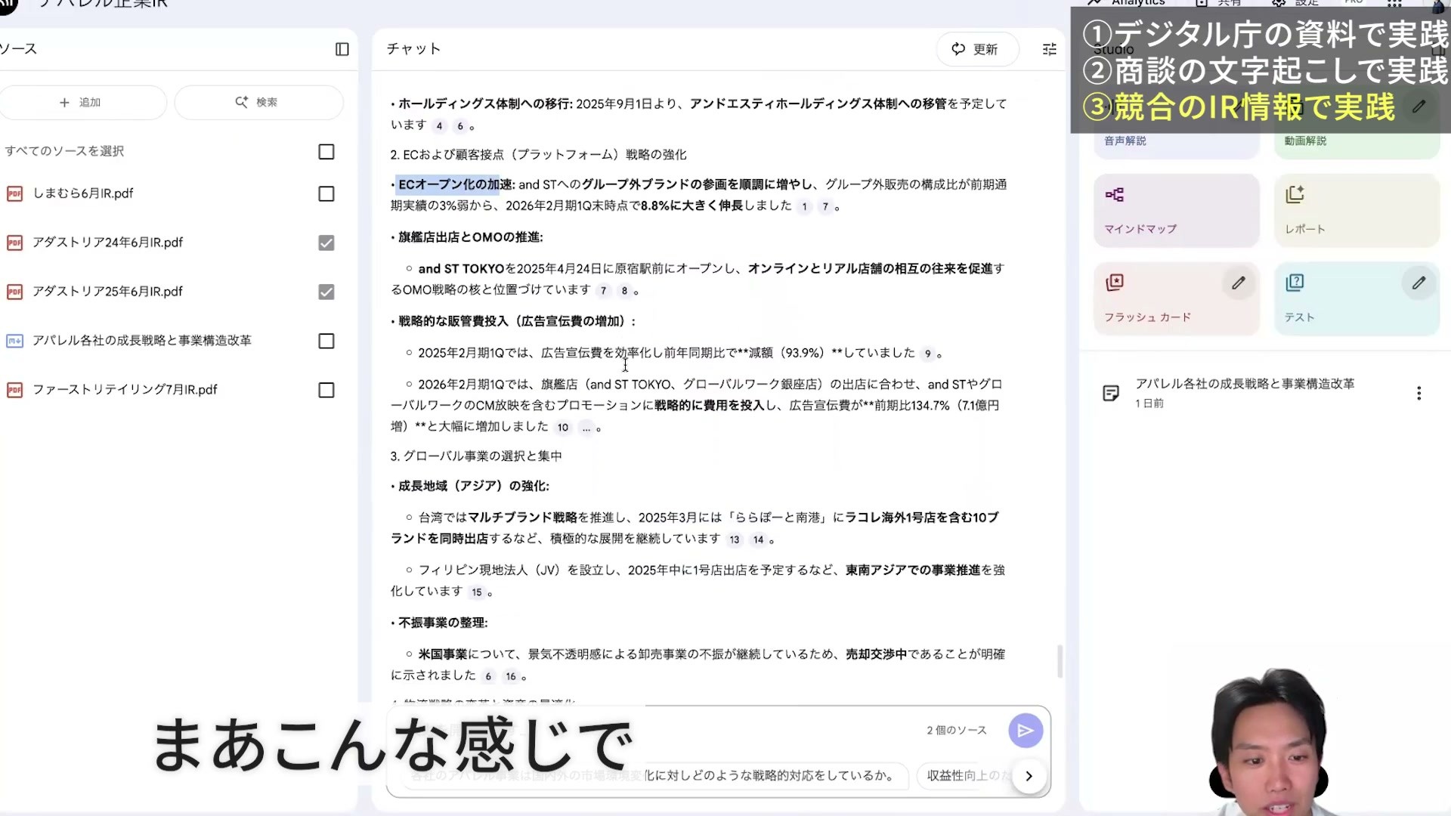Edit 動画解説 settings pencil icon
The width and height of the screenshot is (1451, 816).
pyautogui.click(x=1419, y=107)
